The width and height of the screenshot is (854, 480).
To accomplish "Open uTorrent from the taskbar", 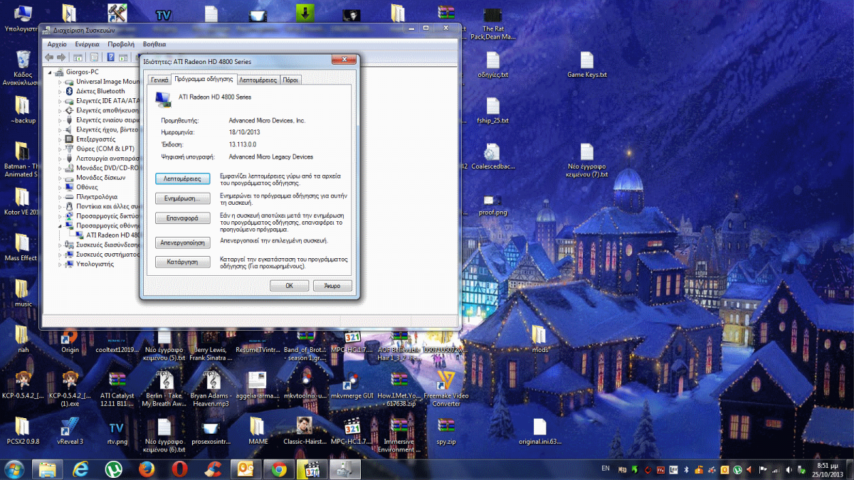I will [x=112, y=469].
